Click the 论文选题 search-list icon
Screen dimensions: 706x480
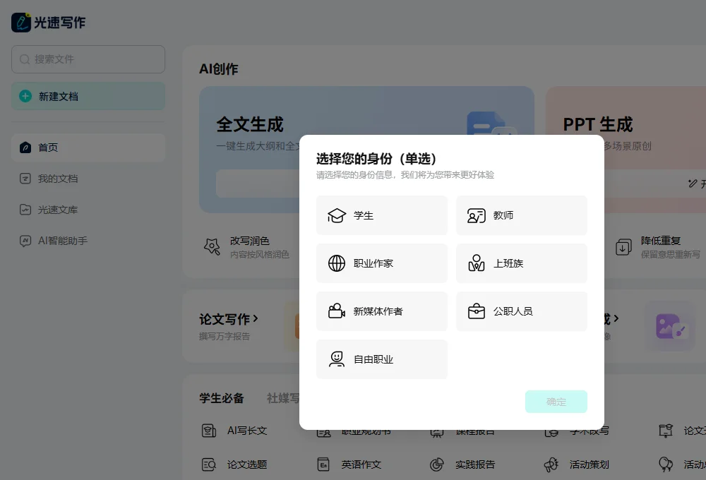[208, 464]
